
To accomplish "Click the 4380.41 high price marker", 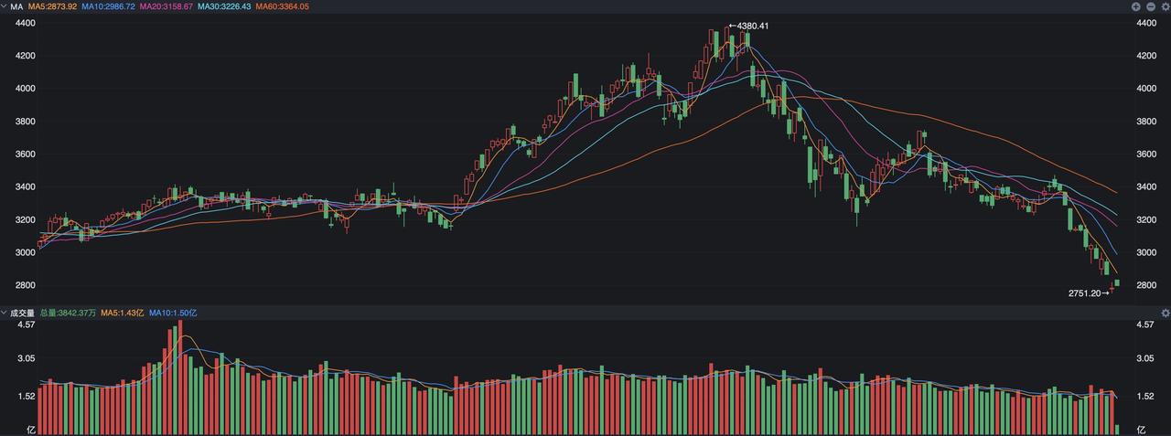I will coord(748,26).
